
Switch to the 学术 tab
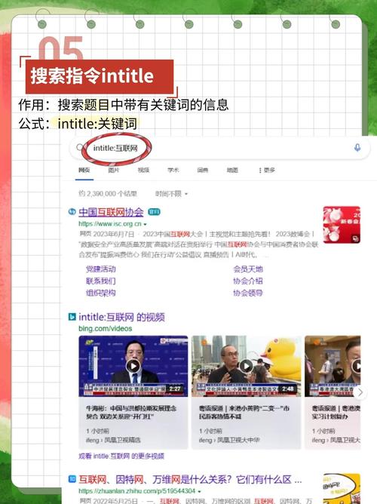173,170
